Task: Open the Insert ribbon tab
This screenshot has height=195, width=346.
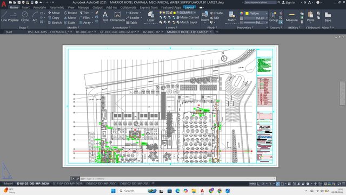Action: point(25,7)
